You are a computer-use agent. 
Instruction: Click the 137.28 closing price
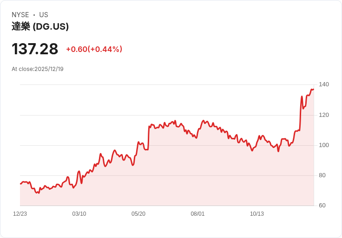[35, 49]
